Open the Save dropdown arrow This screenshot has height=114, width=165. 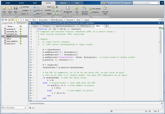pos(16,14)
